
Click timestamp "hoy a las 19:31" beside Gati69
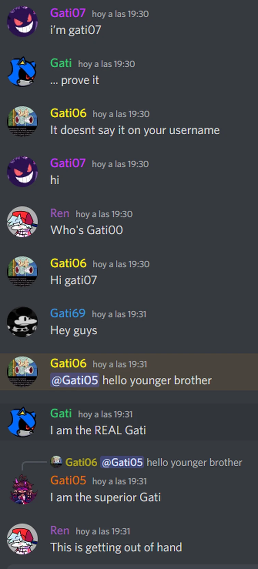point(119,314)
